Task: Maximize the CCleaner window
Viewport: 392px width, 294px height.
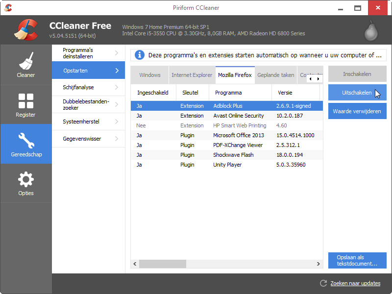Action: [x=358, y=8]
